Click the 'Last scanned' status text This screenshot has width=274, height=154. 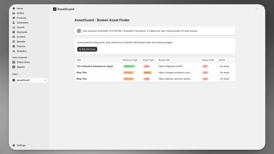(140, 31)
